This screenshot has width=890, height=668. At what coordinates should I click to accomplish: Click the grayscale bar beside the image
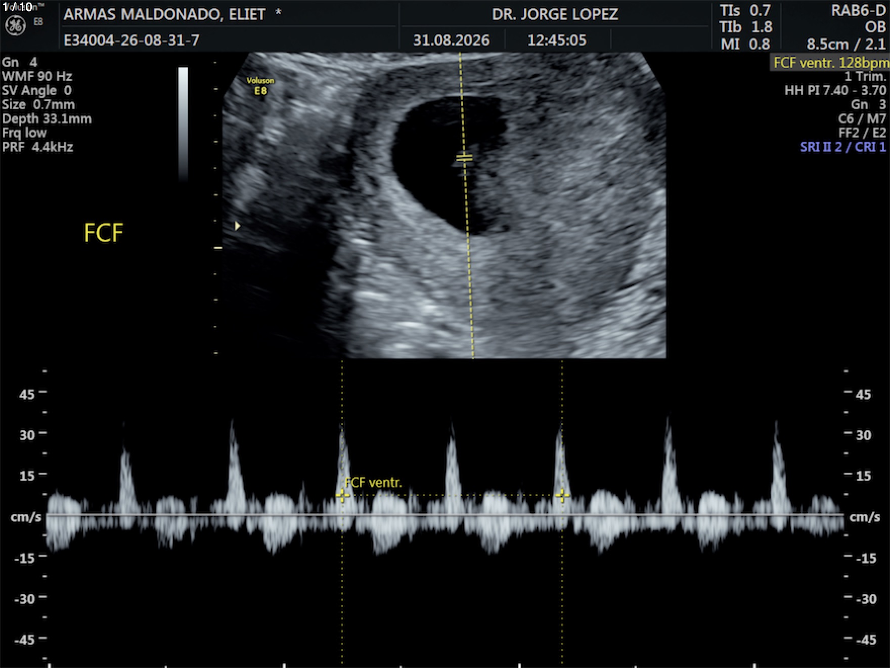tap(183, 123)
